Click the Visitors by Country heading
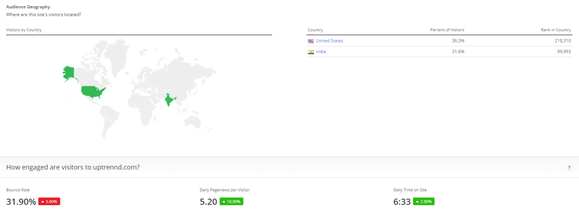579x223 pixels. (24, 30)
